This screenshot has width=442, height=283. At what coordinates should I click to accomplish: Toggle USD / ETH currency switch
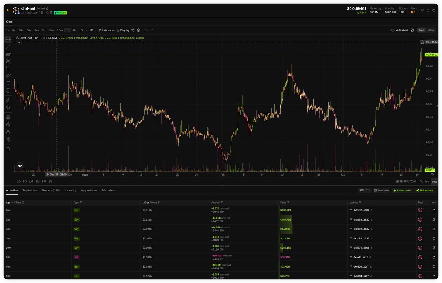click(x=365, y=190)
